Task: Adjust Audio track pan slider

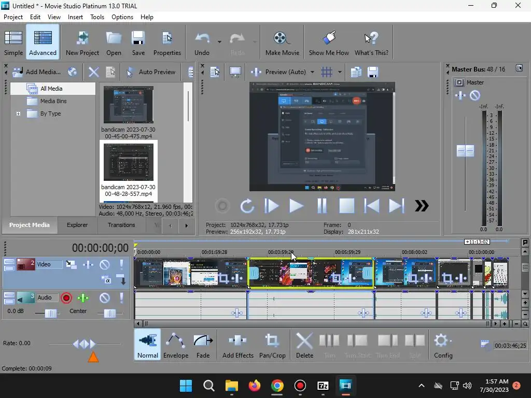Action: pos(109,314)
